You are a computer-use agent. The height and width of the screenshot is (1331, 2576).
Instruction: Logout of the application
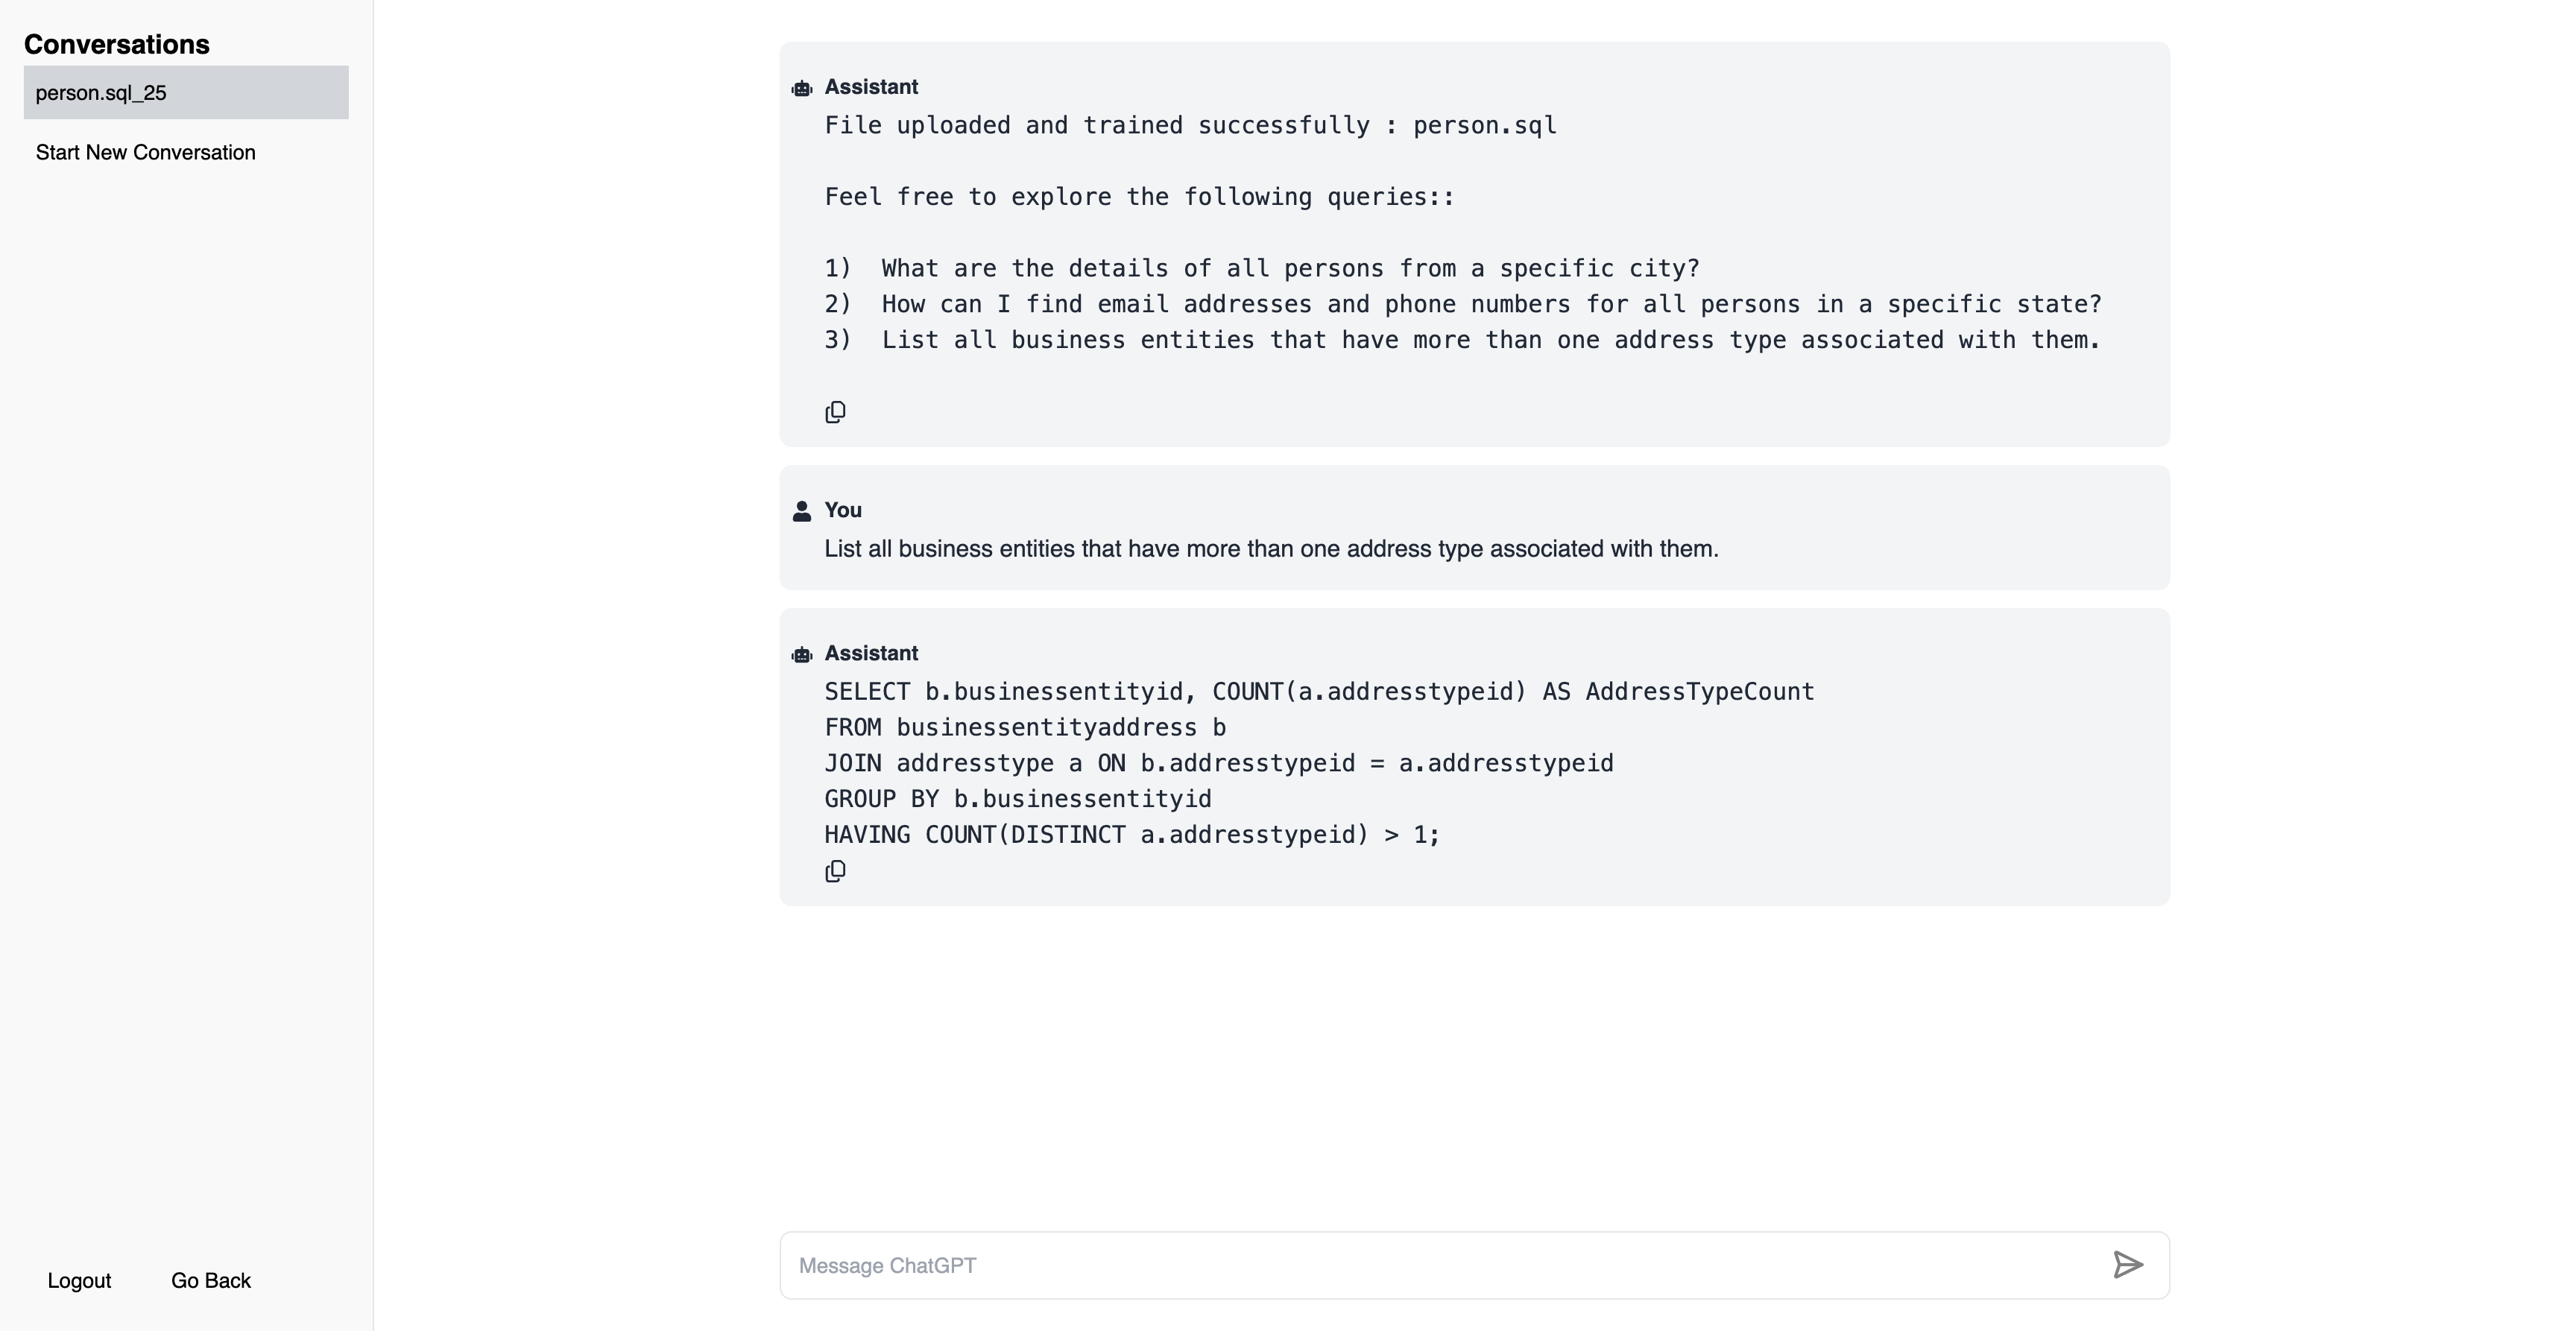[x=79, y=1280]
